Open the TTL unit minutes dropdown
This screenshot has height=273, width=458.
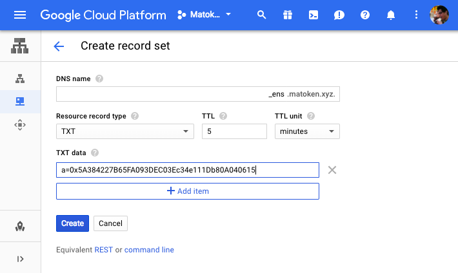[307, 131]
